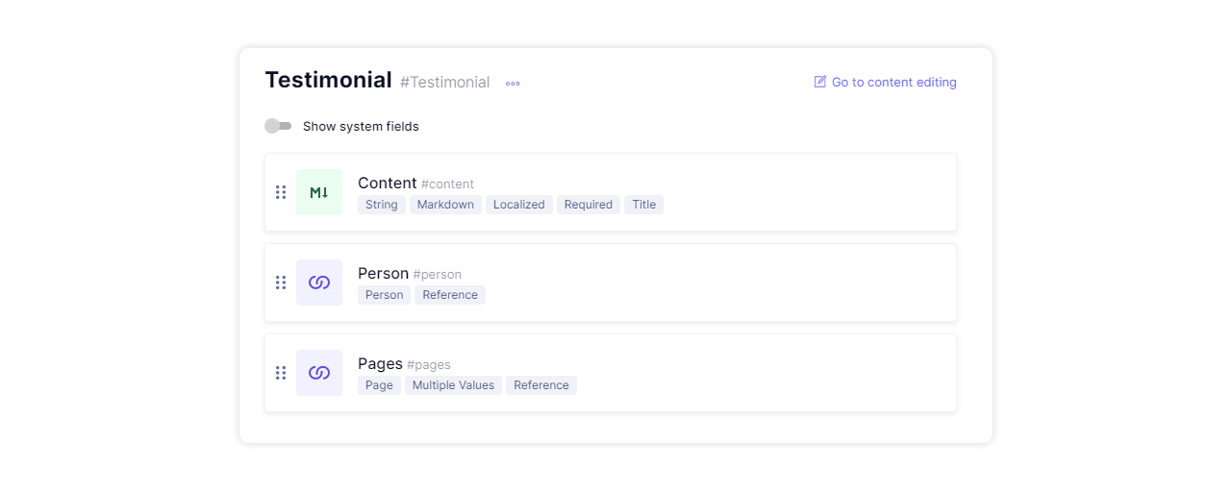Click the Reference tag on Person field

[x=450, y=295]
